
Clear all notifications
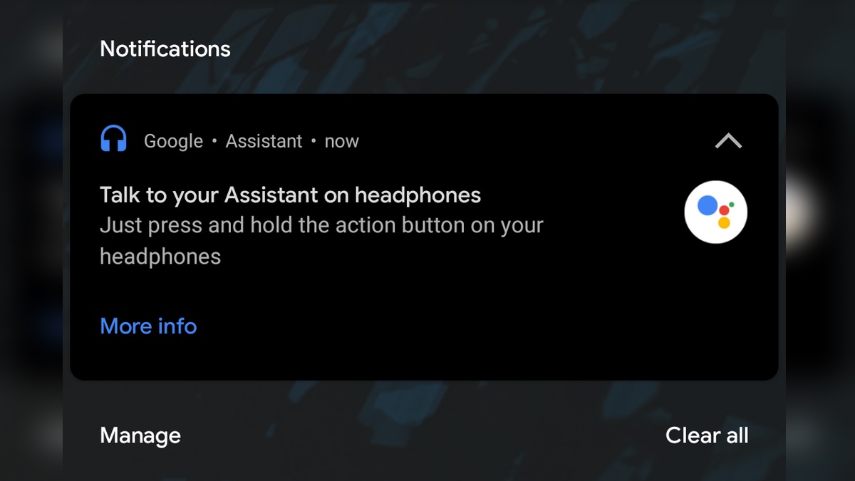coord(707,435)
